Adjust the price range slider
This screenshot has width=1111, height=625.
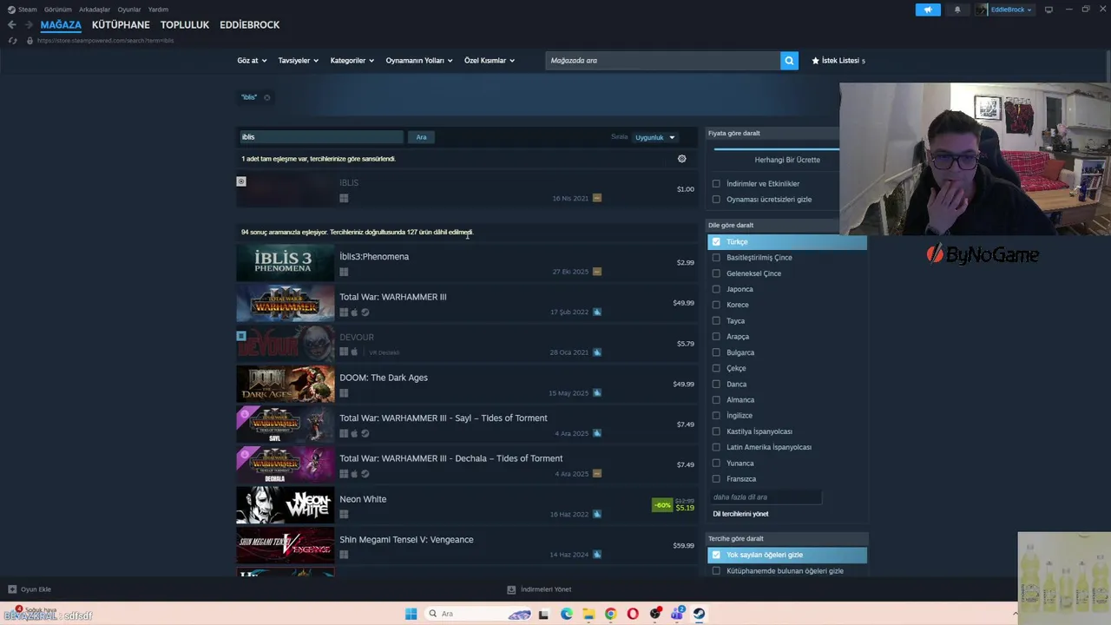point(776,148)
